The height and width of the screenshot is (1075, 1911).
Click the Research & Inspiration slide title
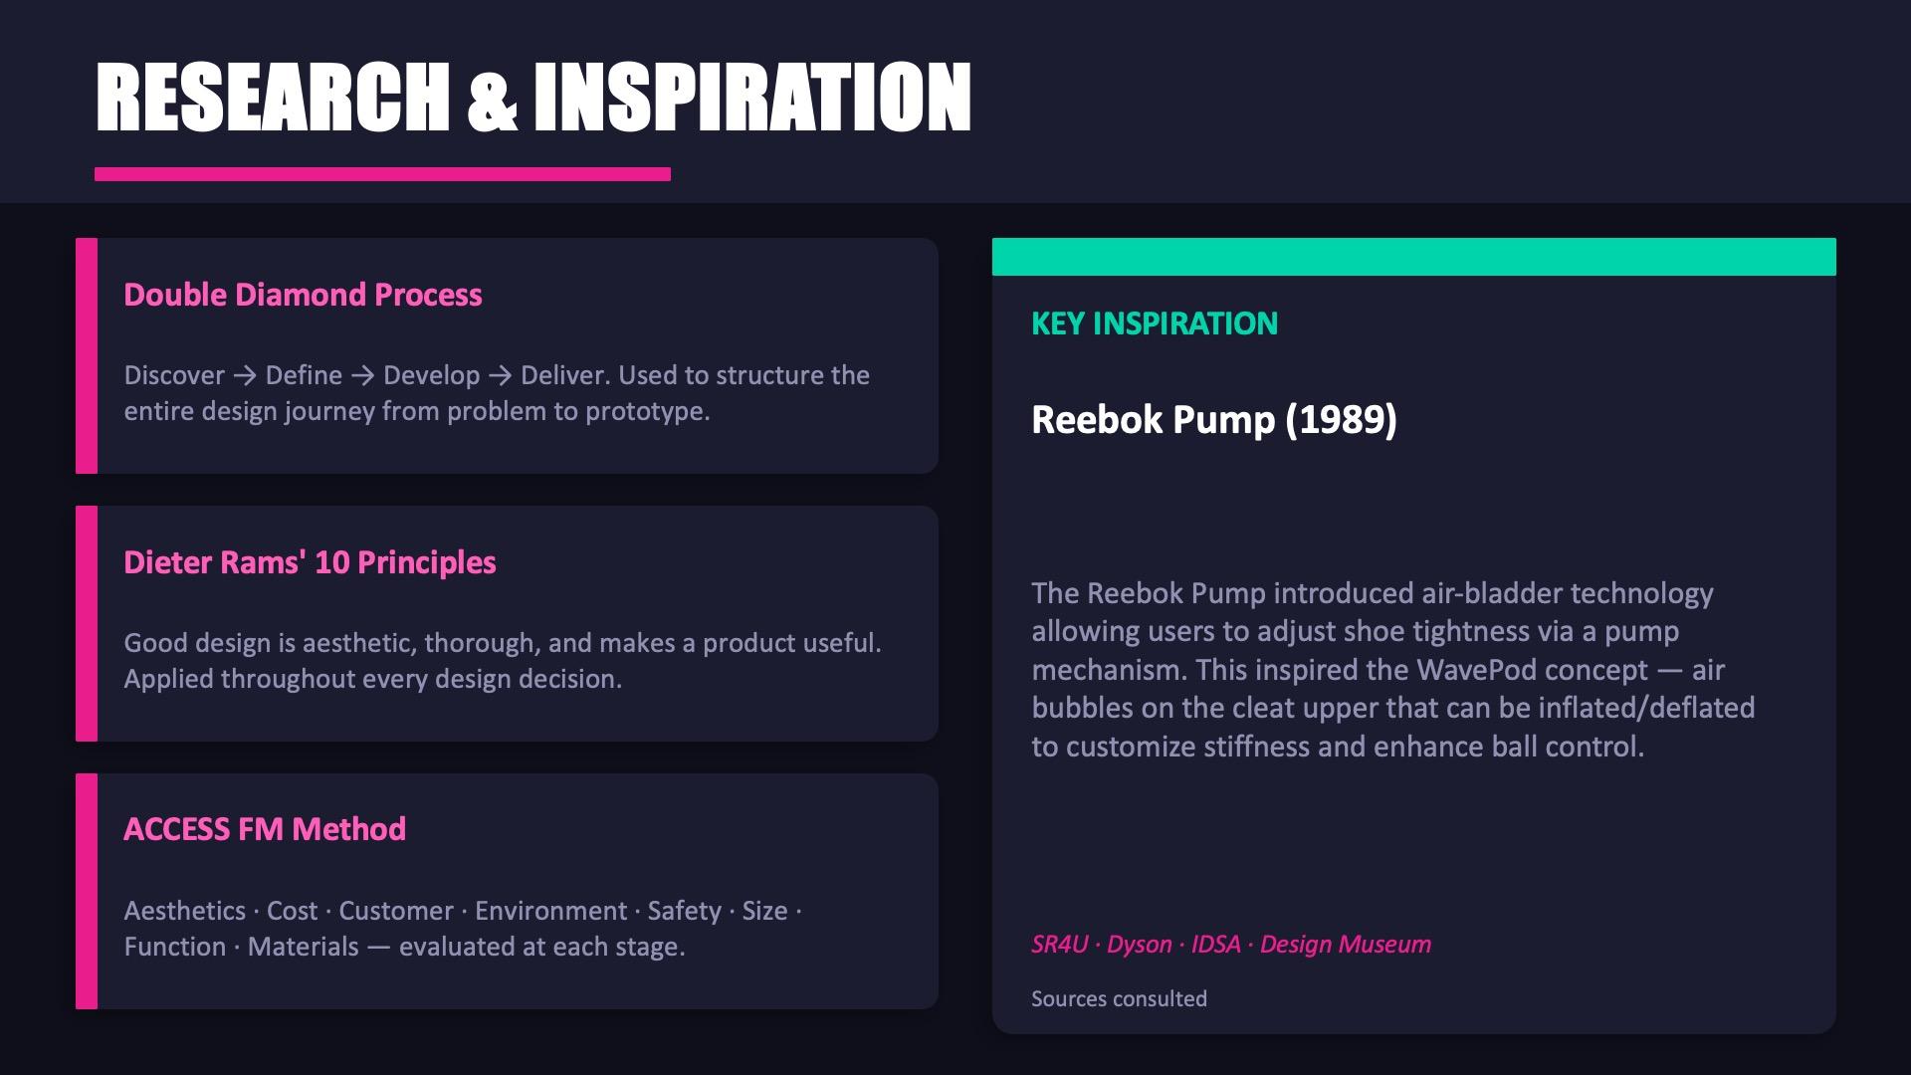coord(533,97)
